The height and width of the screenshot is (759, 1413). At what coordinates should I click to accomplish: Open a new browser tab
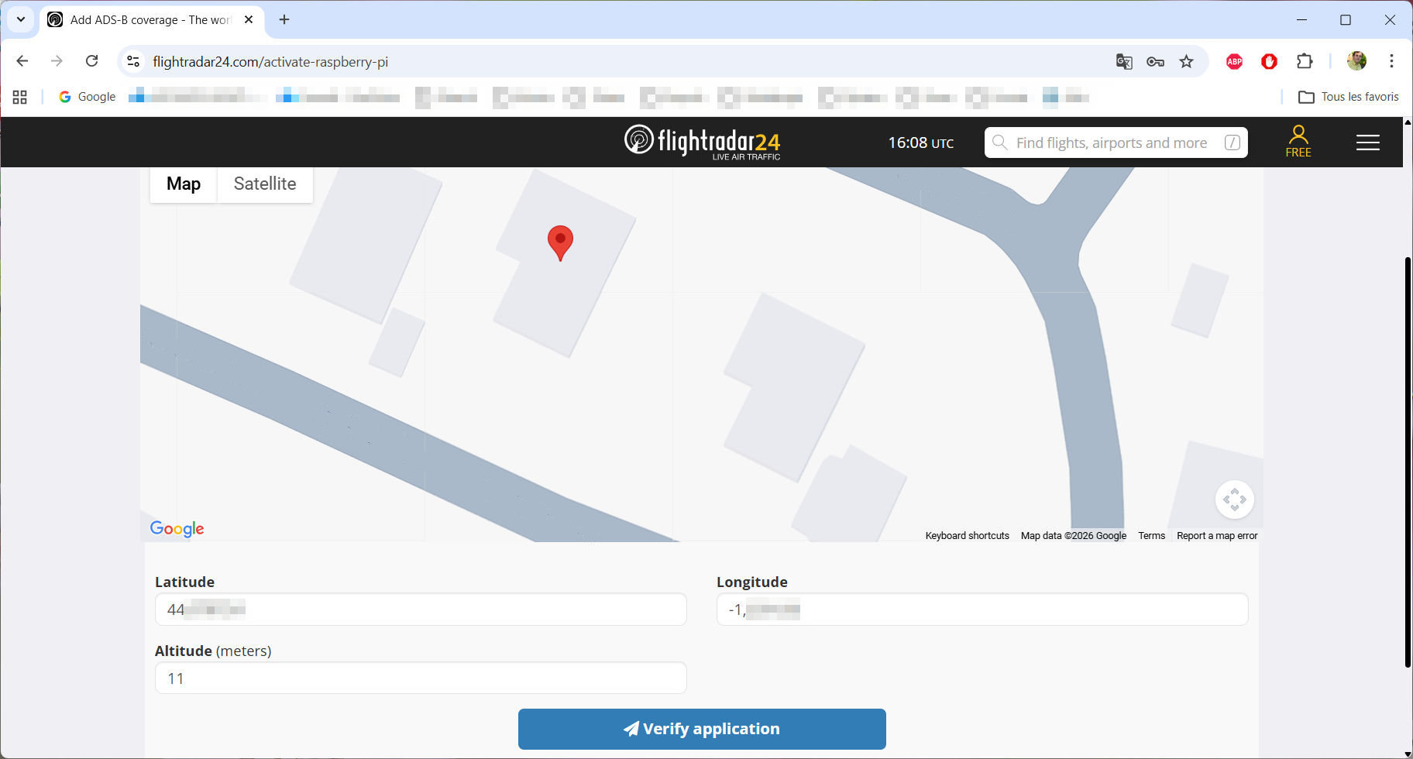[x=284, y=19]
